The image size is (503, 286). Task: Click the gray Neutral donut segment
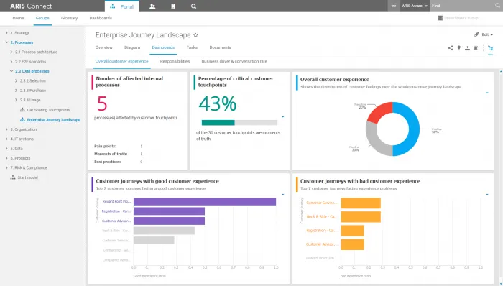374,141
